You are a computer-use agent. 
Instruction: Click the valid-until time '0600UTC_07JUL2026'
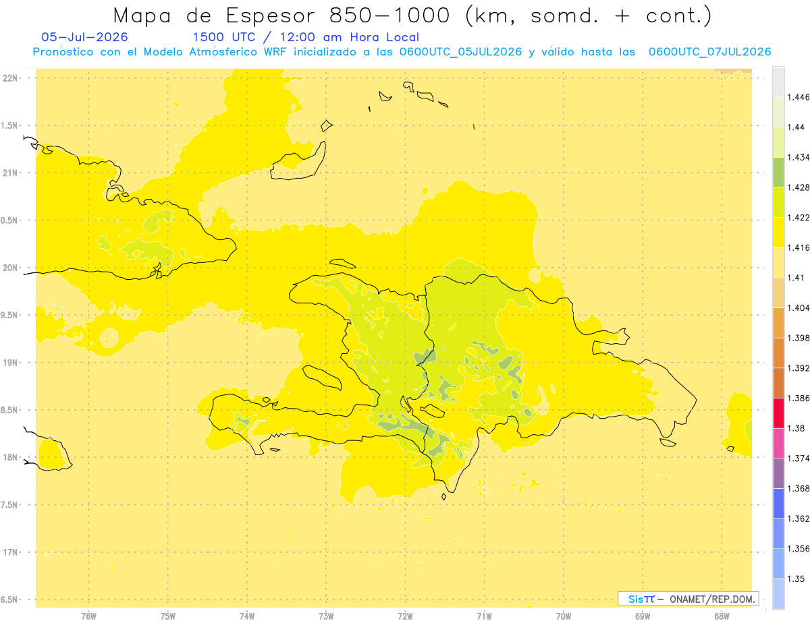pyautogui.click(x=709, y=52)
